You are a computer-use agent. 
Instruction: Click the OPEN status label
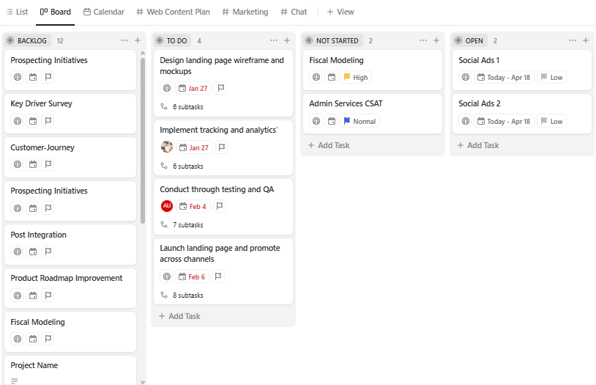coord(470,41)
